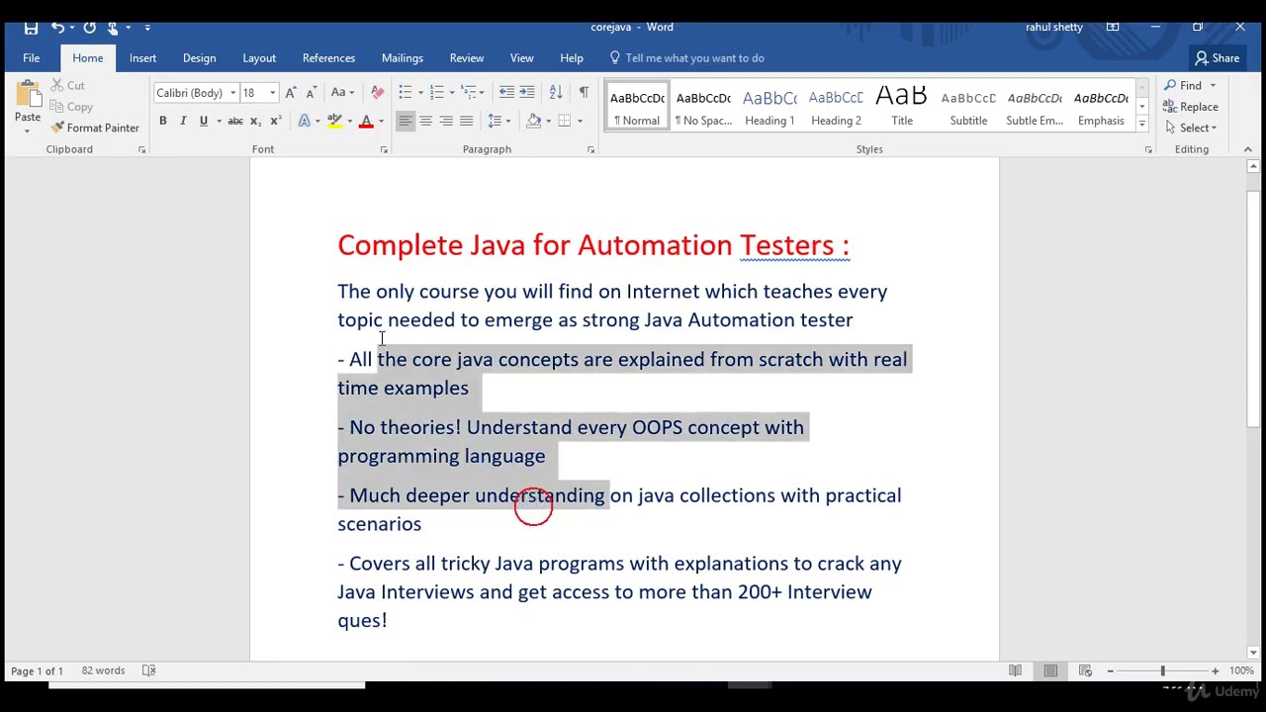Toggle superscript formatting
This screenshot has height=712, width=1266.
pos(275,121)
